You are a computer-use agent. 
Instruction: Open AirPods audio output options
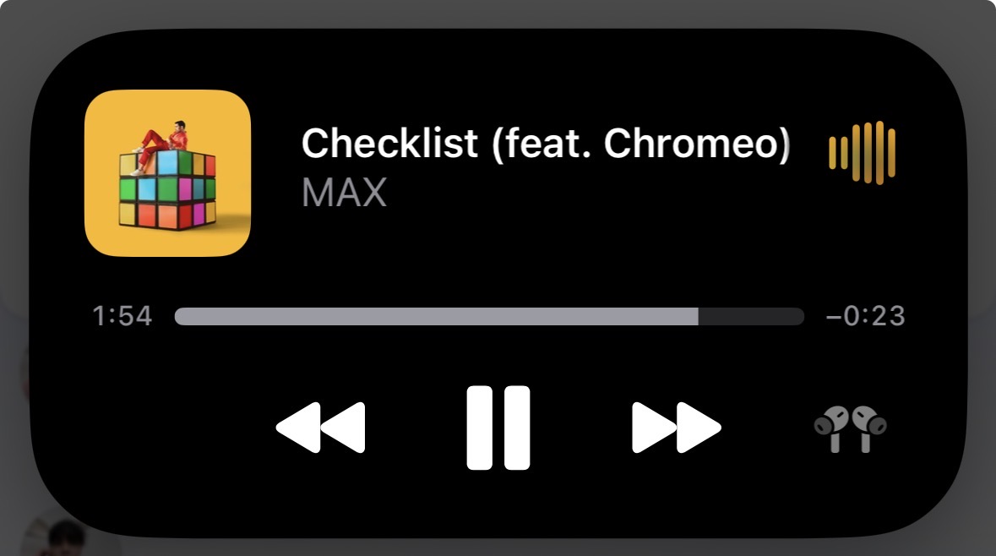coord(850,429)
